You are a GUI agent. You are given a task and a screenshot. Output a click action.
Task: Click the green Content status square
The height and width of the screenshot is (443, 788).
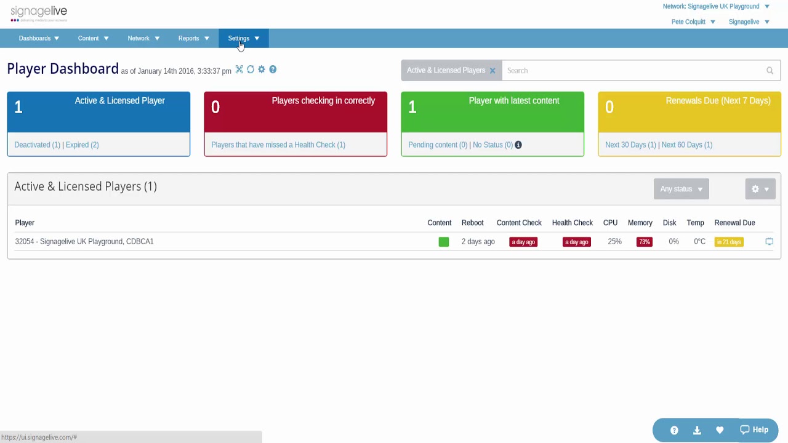444,242
